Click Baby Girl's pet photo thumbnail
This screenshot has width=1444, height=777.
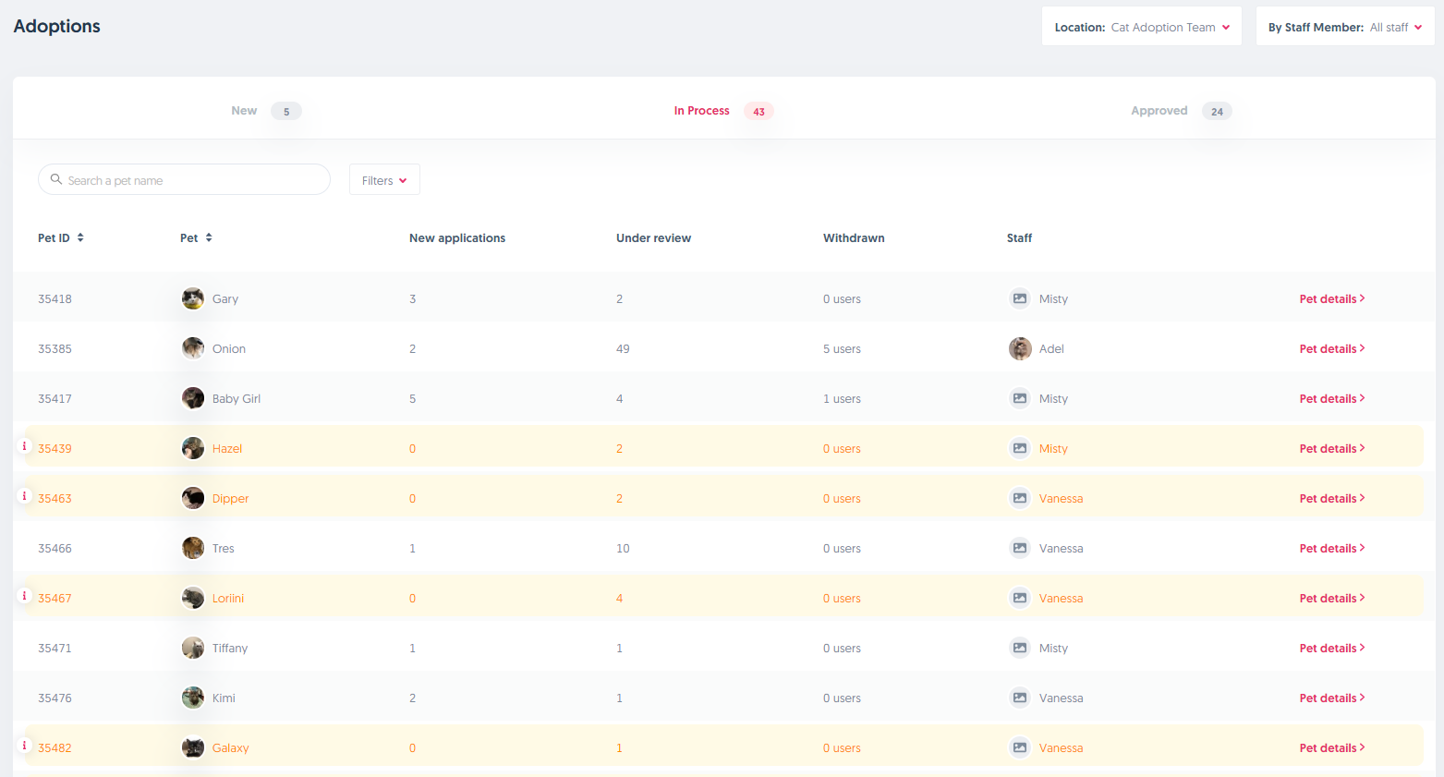193,398
